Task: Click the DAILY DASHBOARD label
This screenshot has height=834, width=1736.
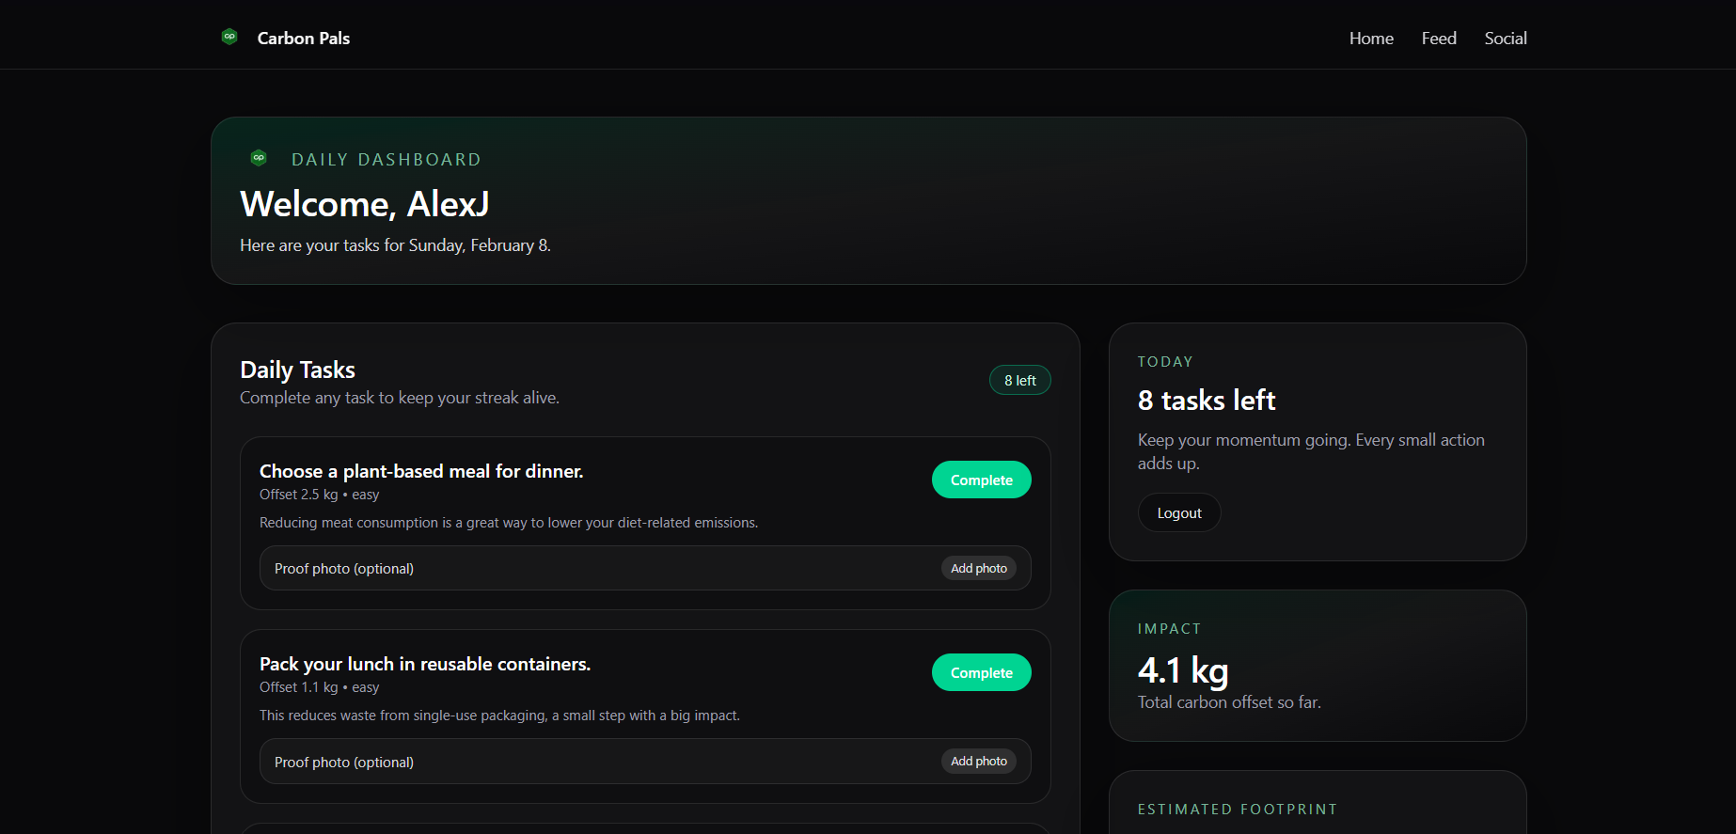Action: coord(387,160)
